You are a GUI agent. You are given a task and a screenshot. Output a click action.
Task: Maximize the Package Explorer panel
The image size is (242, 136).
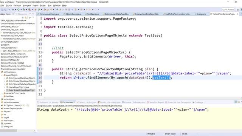(x=33, y=14)
